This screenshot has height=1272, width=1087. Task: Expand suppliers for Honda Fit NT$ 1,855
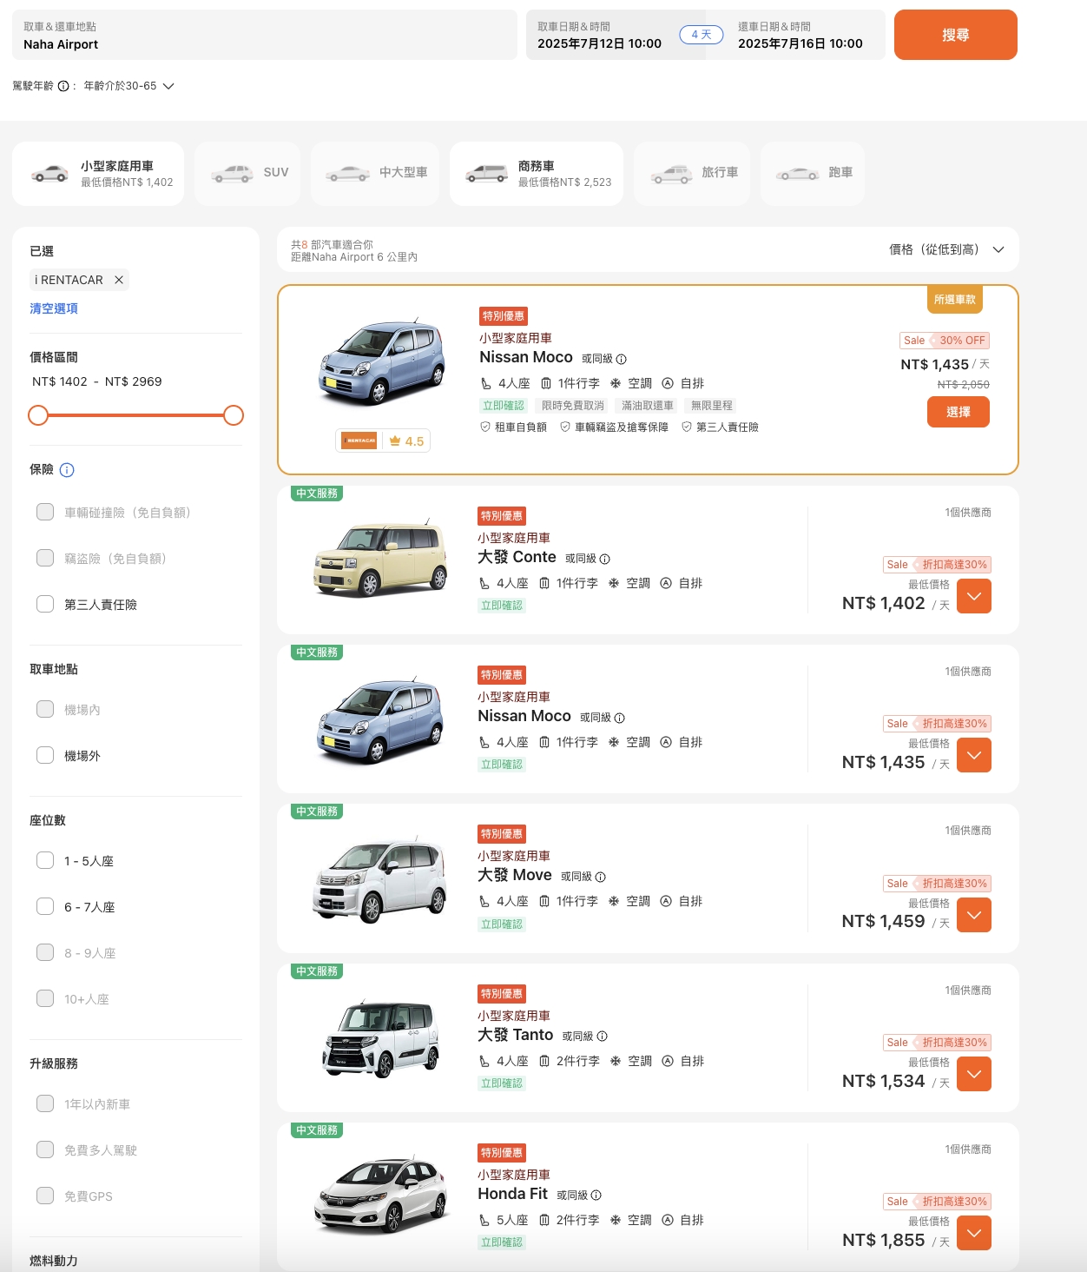point(974,1233)
